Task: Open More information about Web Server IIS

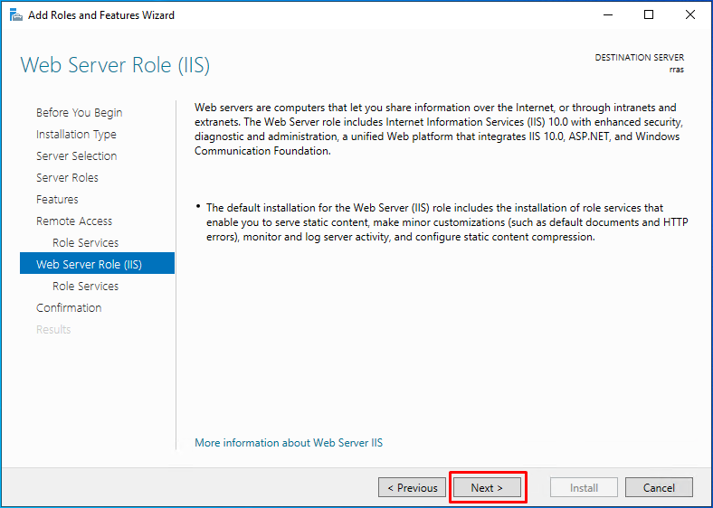Action: [289, 443]
